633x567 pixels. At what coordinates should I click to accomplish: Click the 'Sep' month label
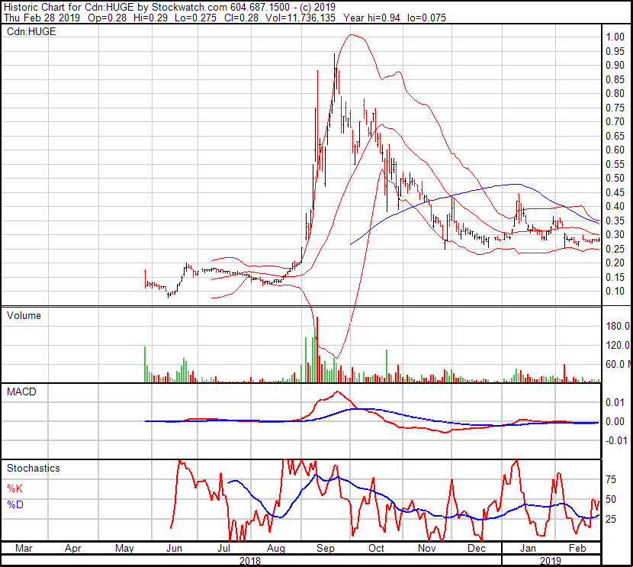pyautogui.click(x=326, y=548)
